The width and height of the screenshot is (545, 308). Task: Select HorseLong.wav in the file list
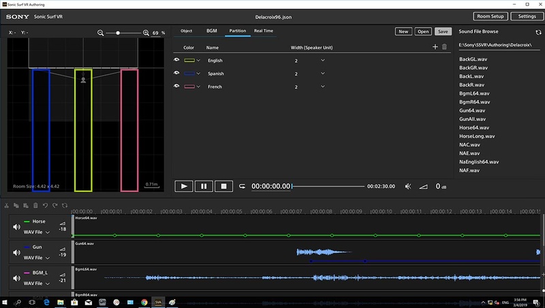pyautogui.click(x=476, y=136)
